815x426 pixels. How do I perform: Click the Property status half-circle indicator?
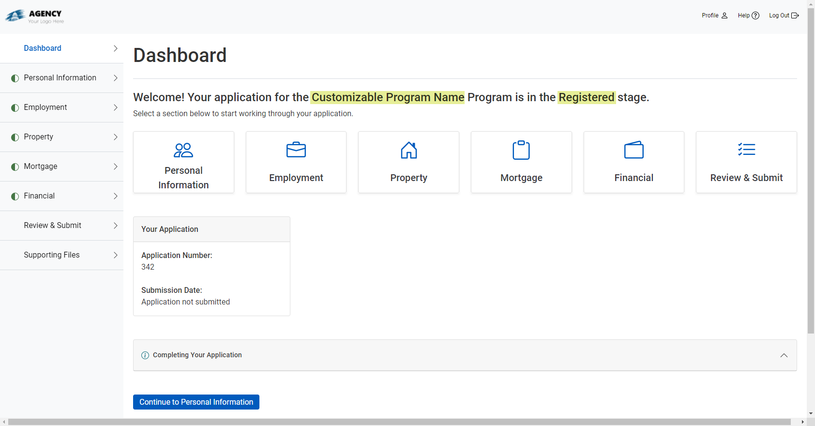(x=15, y=137)
